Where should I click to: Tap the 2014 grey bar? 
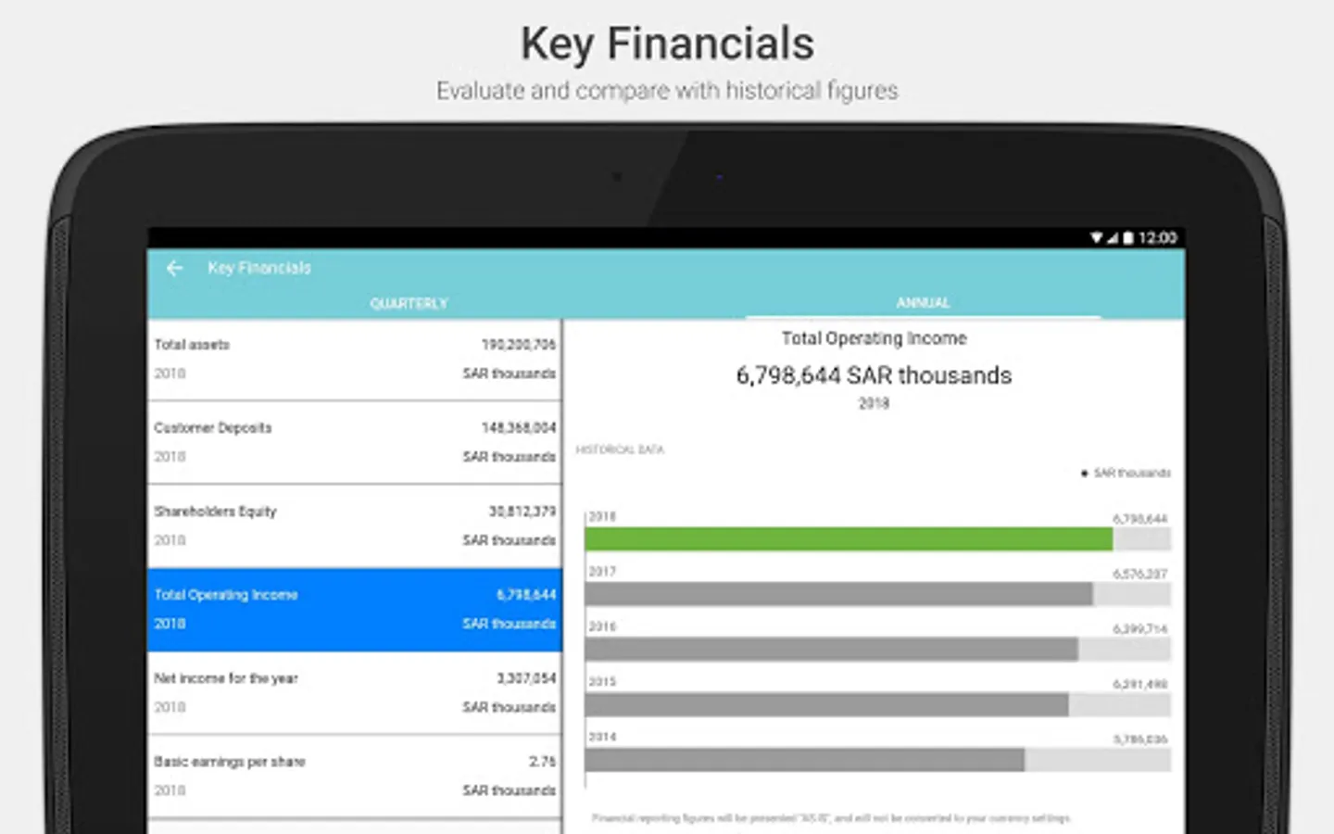coord(804,760)
